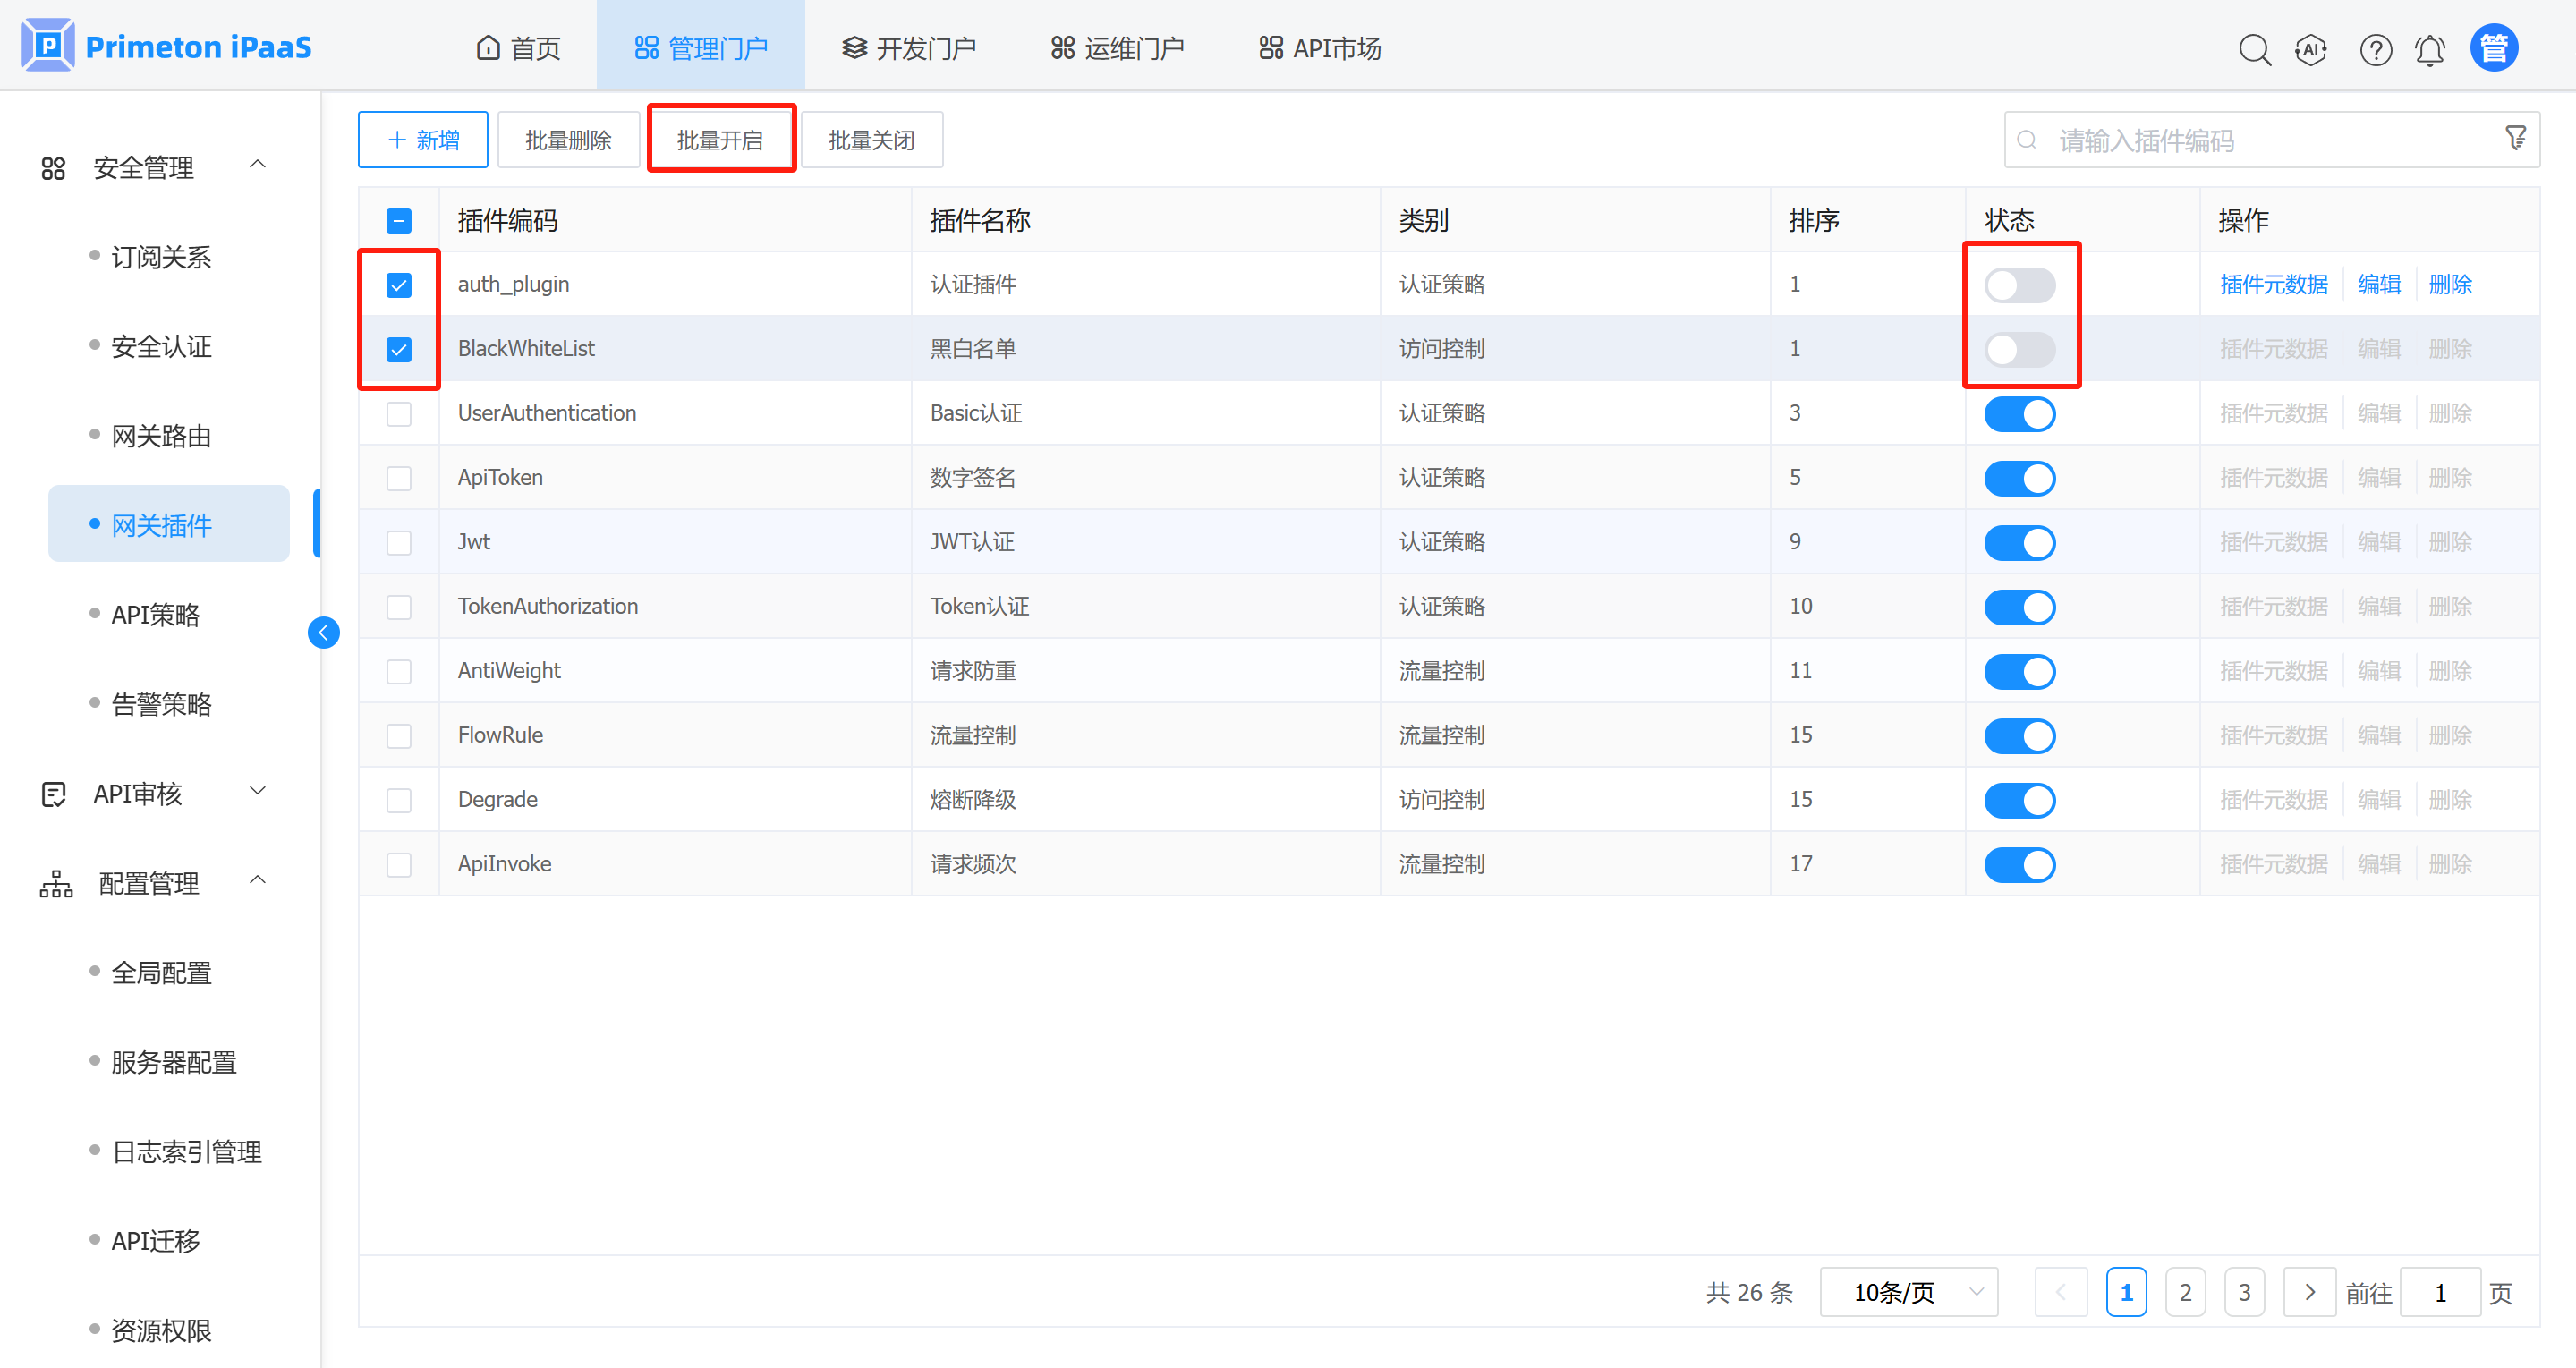This screenshot has width=2576, height=1368.
Task: Switch to 开发门户 top tab
Action: (x=908, y=48)
